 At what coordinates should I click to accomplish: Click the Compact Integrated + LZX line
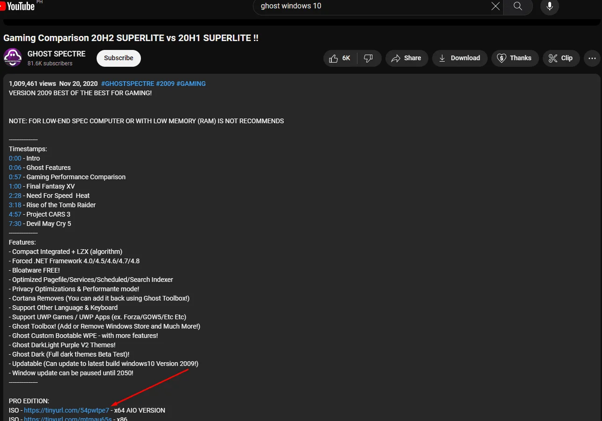65,252
